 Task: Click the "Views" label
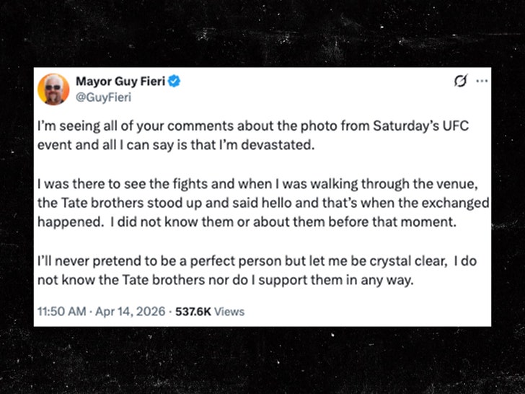coord(230,312)
